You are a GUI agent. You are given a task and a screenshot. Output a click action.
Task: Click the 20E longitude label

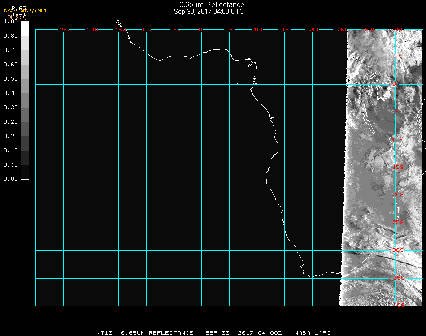[315, 30]
